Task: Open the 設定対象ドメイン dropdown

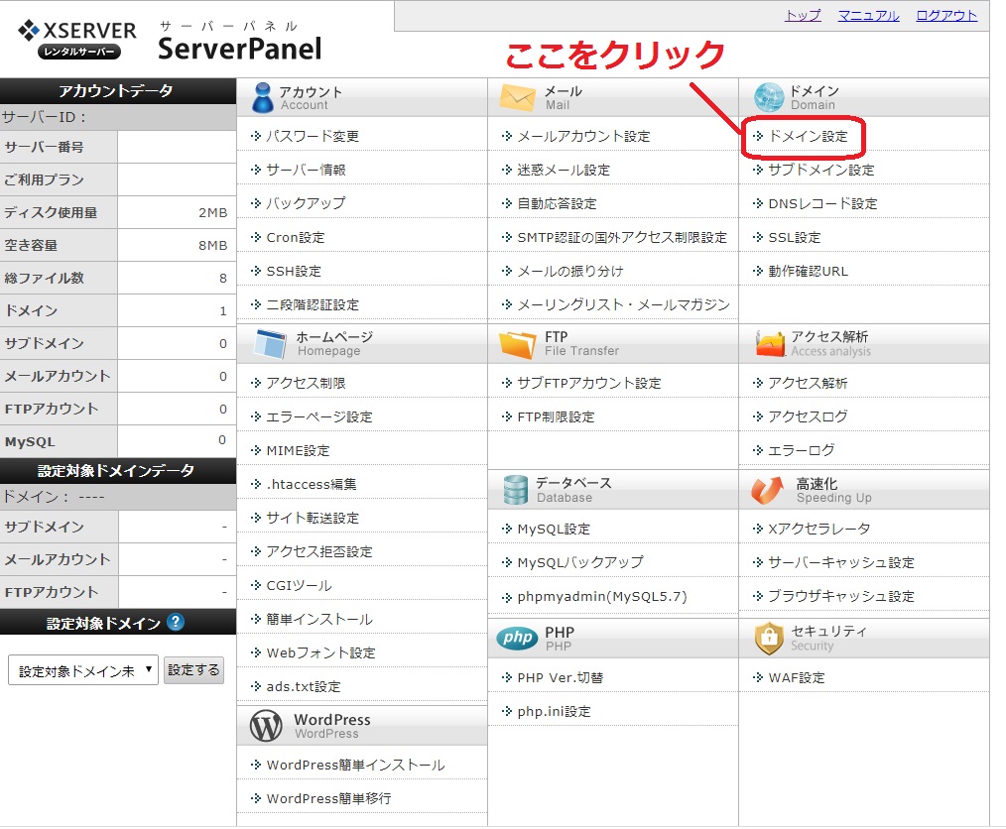Action: tap(83, 670)
